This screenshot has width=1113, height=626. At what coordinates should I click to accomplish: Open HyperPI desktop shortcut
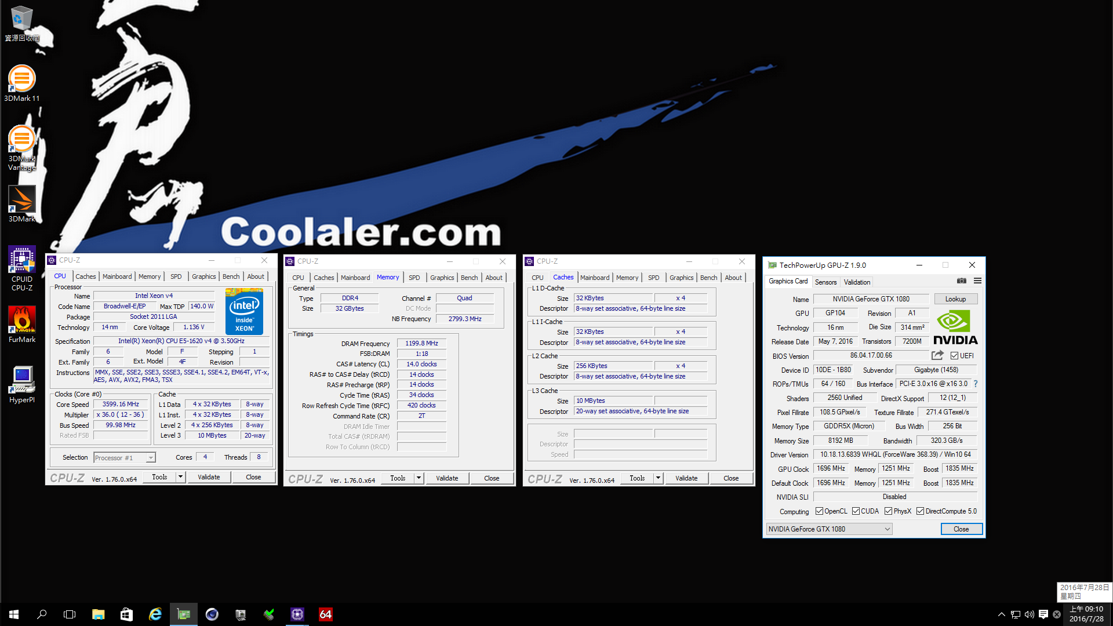click(x=21, y=385)
